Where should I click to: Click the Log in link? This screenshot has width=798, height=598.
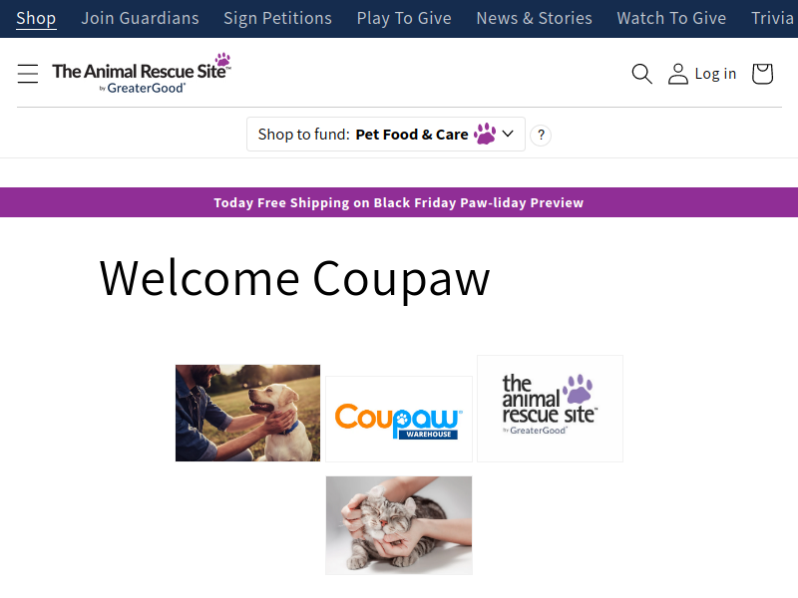pos(715,74)
